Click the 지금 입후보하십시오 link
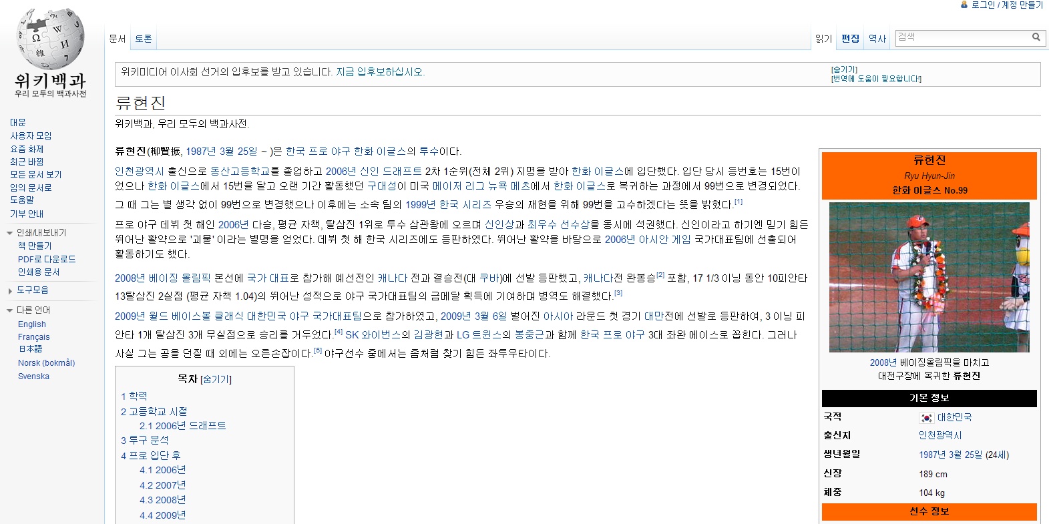Image resolution: width=1049 pixels, height=524 pixels. pos(380,72)
